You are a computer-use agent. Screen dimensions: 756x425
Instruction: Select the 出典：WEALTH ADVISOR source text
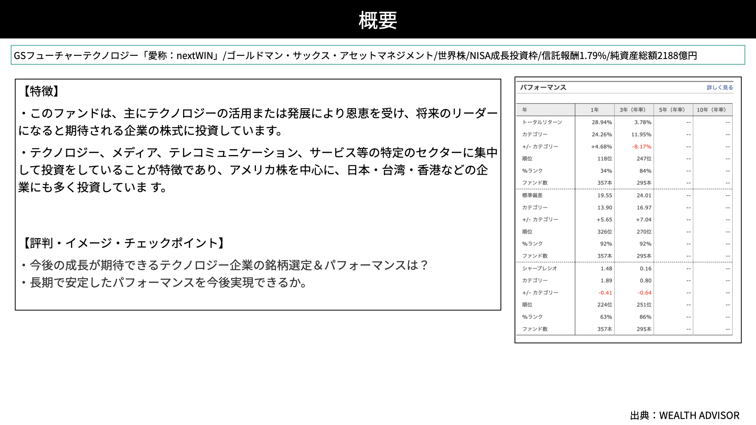click(685, 416)
